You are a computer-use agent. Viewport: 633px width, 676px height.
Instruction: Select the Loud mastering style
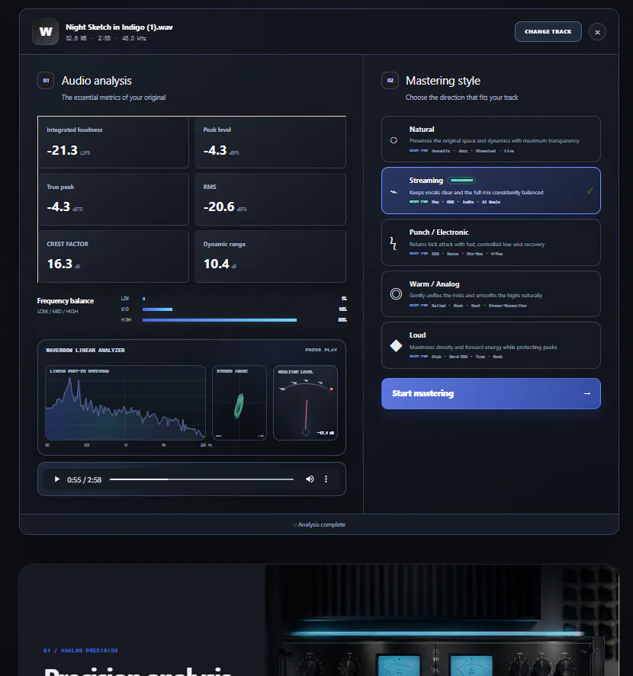coord(491,345)
